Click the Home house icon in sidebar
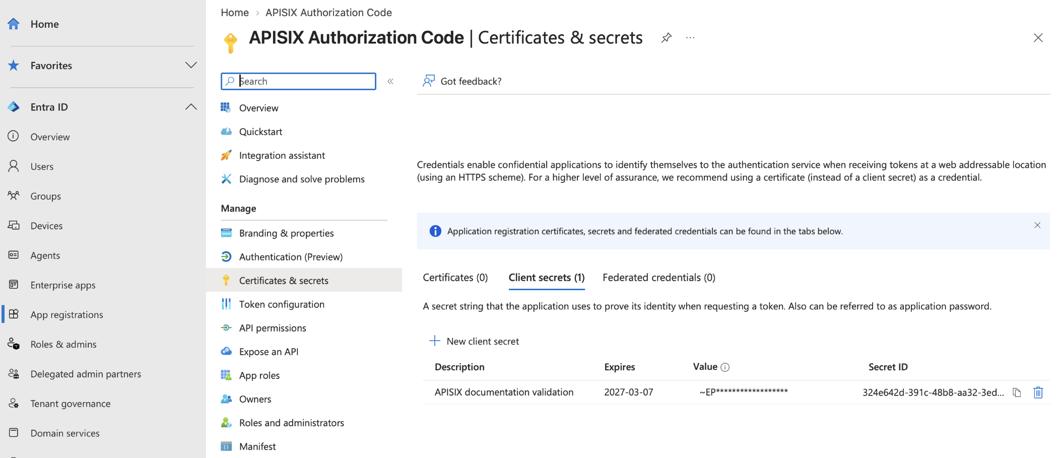Viewport: 1057px width, 458px height. point(14,24)
